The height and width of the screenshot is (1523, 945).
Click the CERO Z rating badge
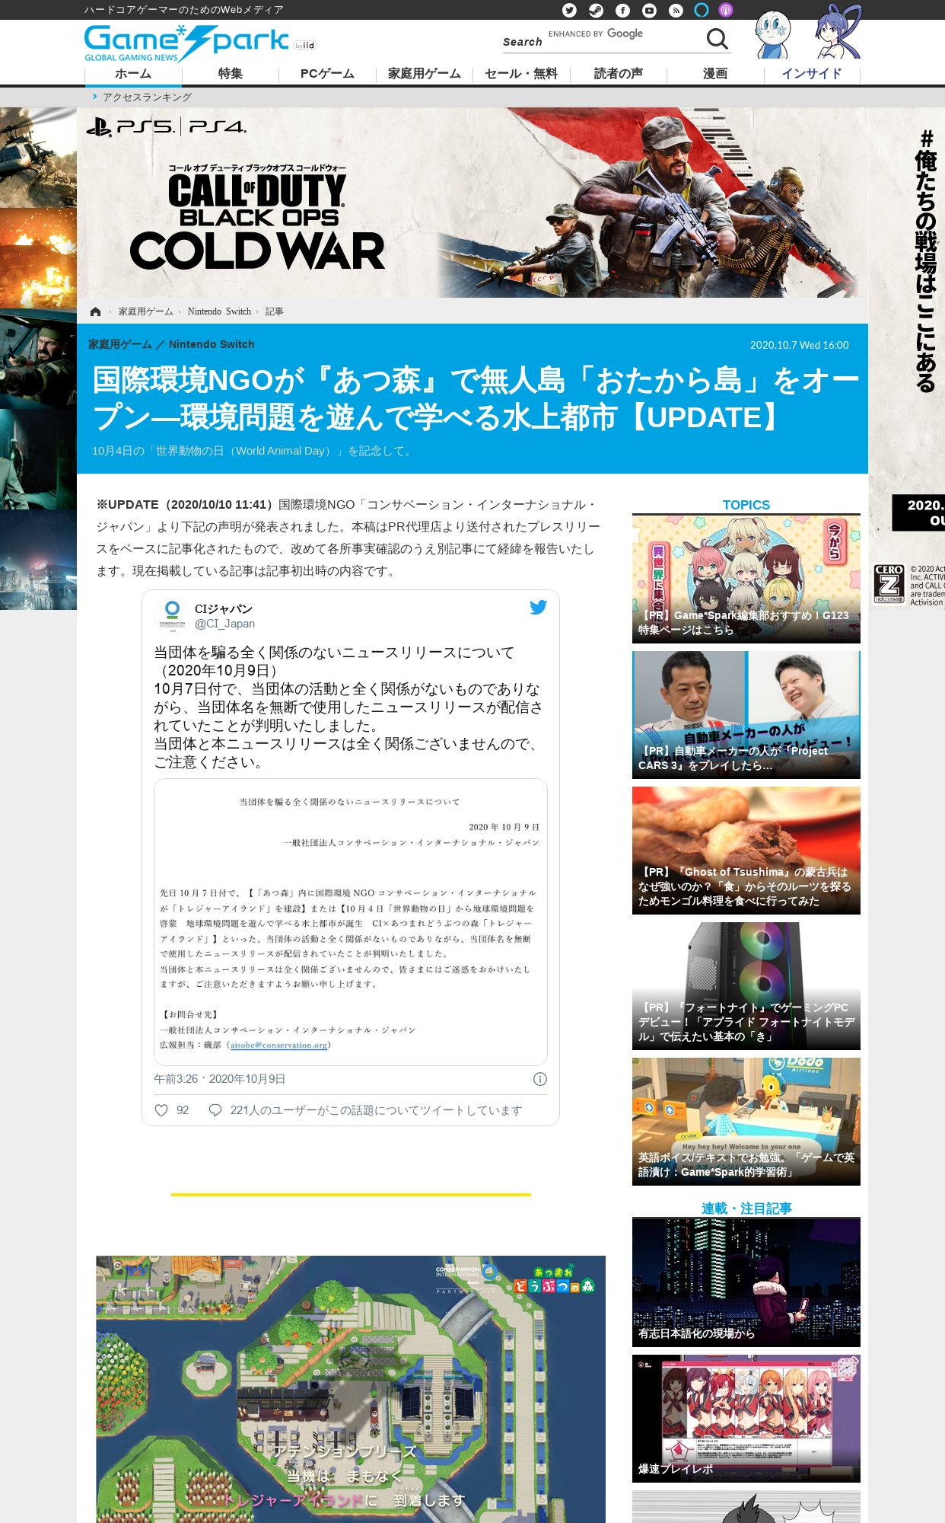pyautogui.click(x=889, y=584)
